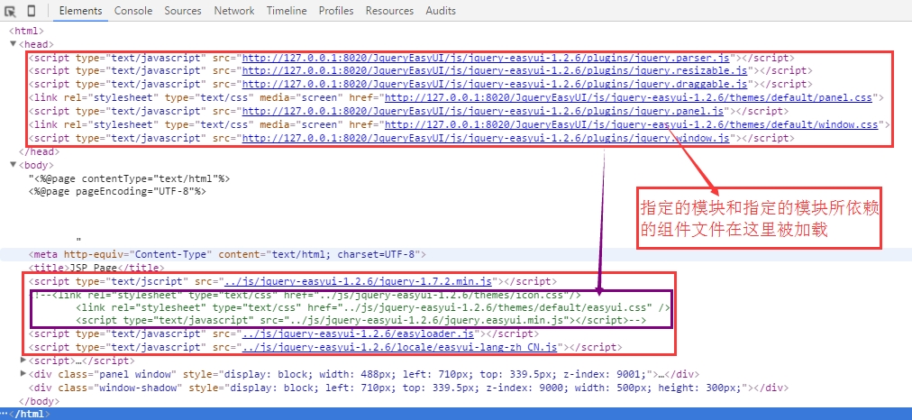Activate the inspect element magnifier icon
912x420 pixels.
[10, 11]
